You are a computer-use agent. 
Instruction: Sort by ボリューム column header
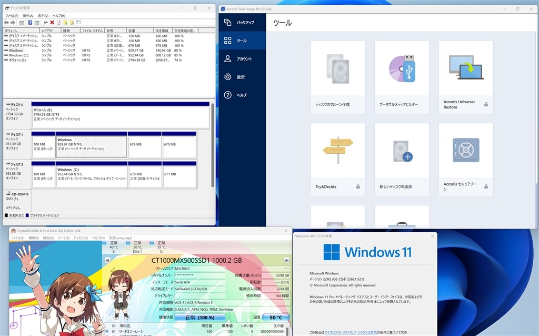(x=21, y=31)
